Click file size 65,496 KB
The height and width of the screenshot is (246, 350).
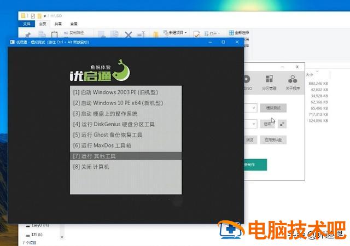319,108
